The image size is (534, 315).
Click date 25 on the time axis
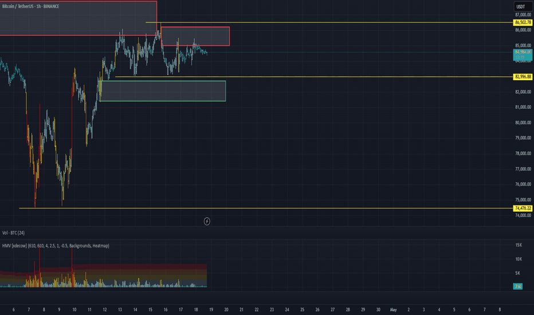(302, 309)
